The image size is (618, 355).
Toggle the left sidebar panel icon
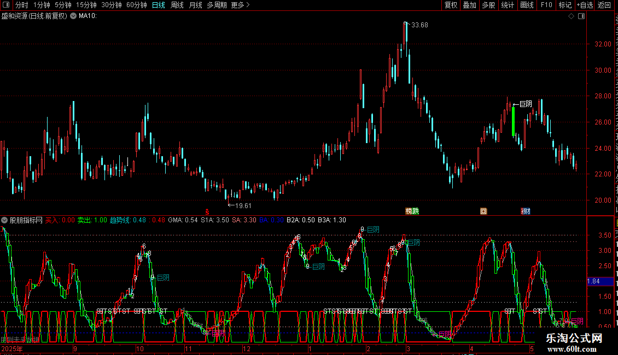point(6,5)
